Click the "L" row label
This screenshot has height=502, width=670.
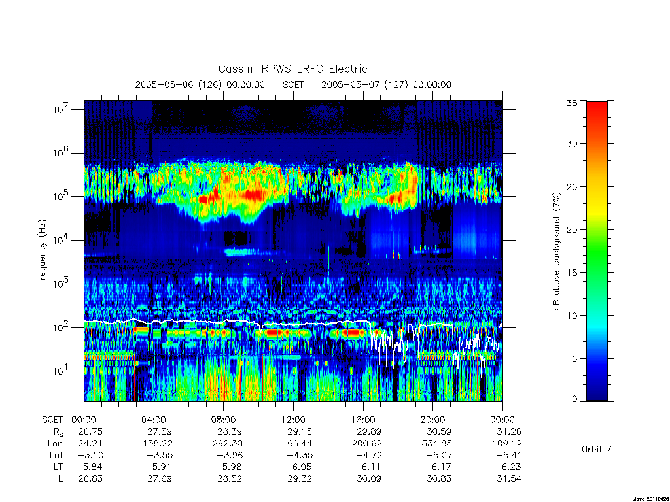(61, 479)
